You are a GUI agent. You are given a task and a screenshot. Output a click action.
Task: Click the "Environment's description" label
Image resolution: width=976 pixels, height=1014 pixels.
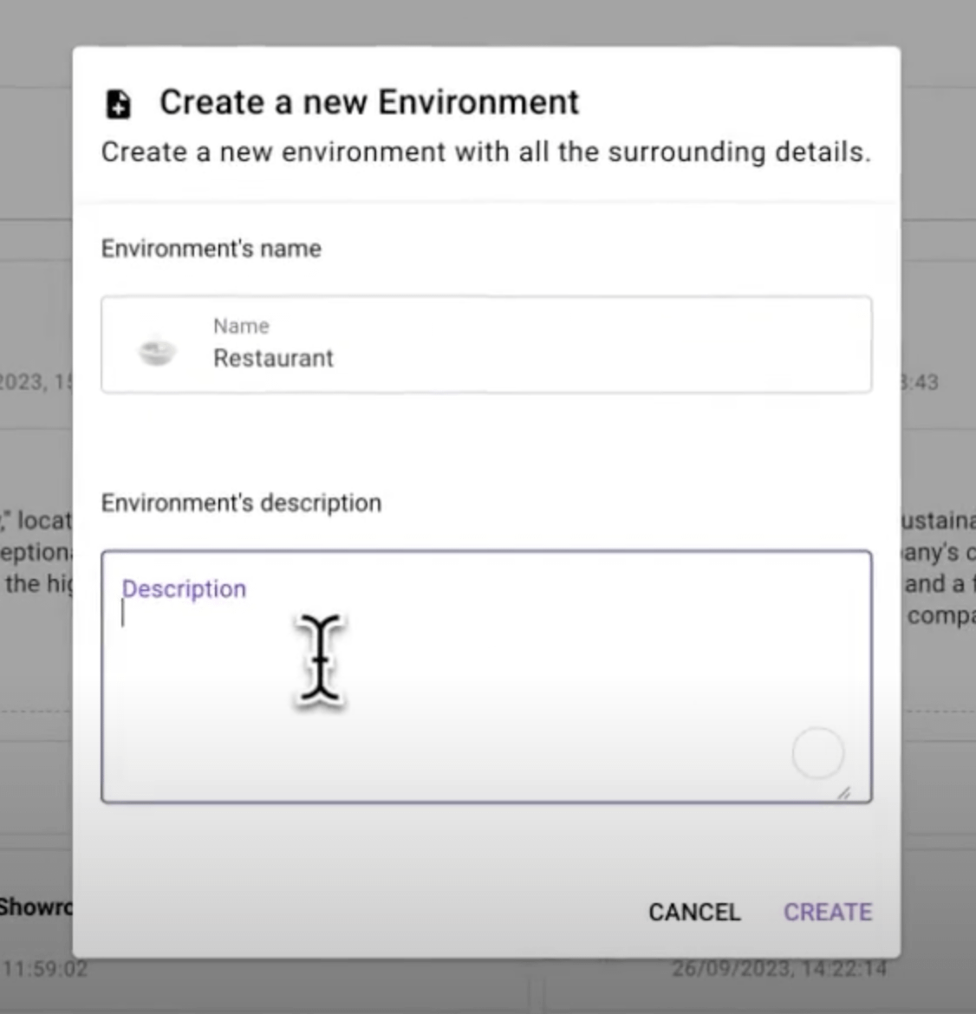[x=241, y=504]
